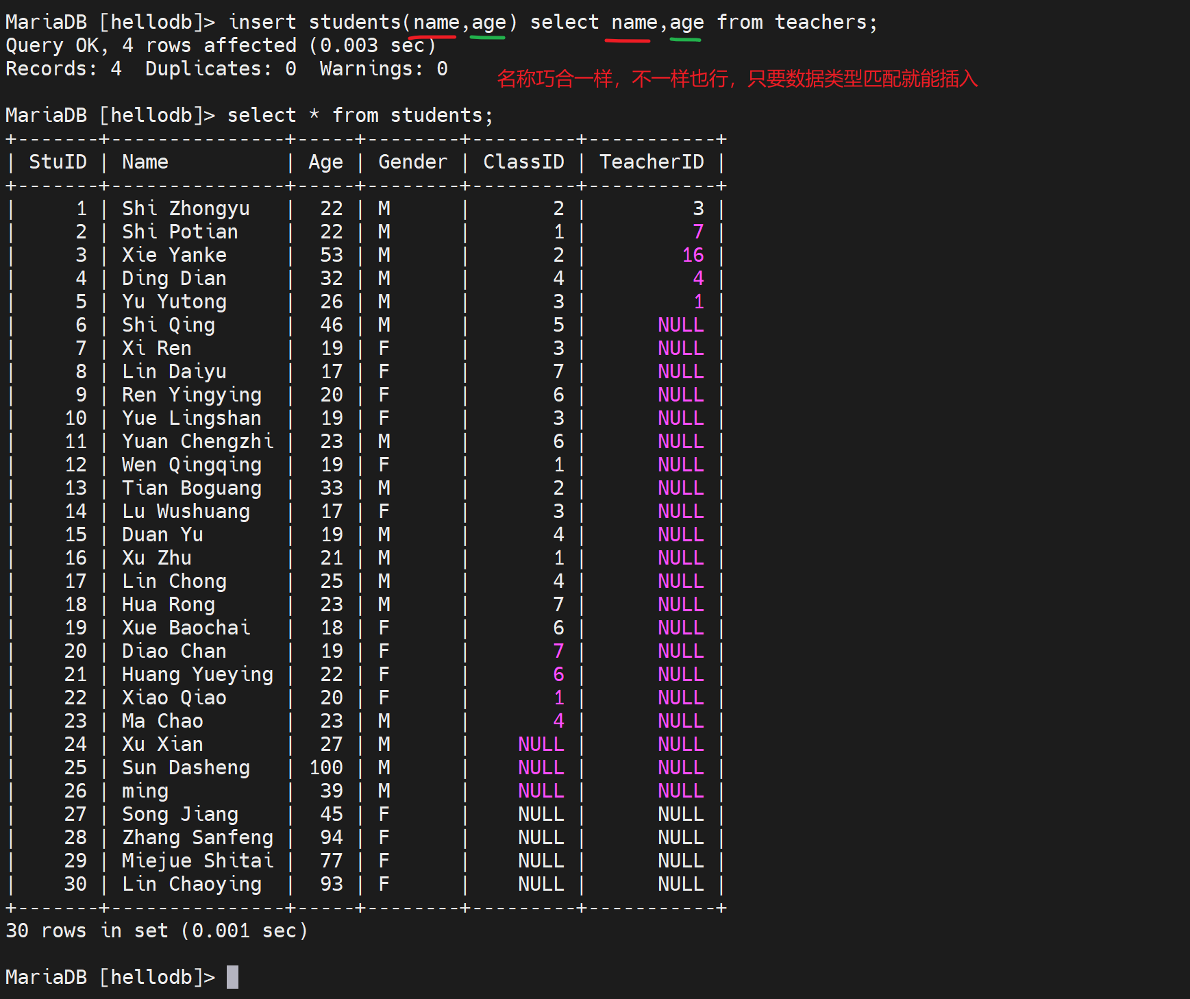The image size is (1190, 999).
Task: Click the red Chinese annotation text
Action: pyautogui.click(x=736, y=79)
